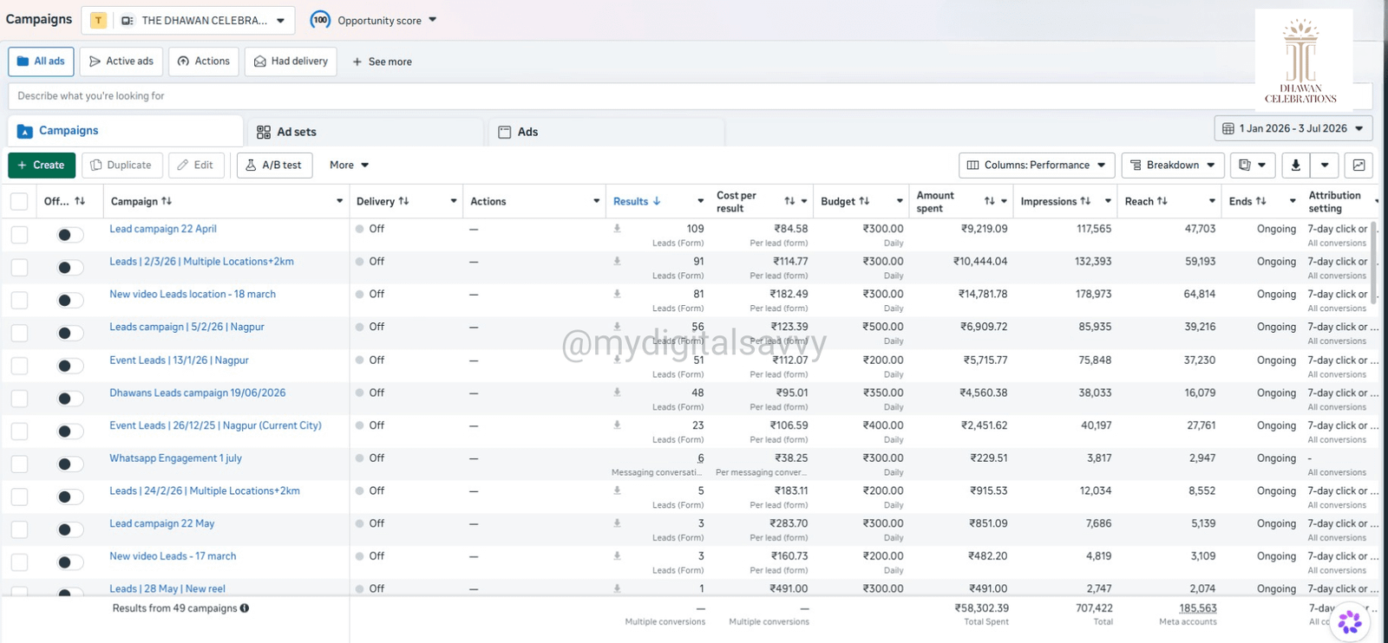Tick checkbox for Dhawans Leads campaign 19/06/2026
Image resolution: width=1388 pixels, height=643 pixels.
[19, 399]
